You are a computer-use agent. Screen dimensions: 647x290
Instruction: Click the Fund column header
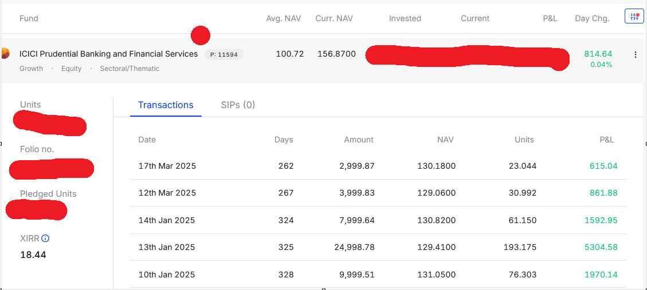29,18
